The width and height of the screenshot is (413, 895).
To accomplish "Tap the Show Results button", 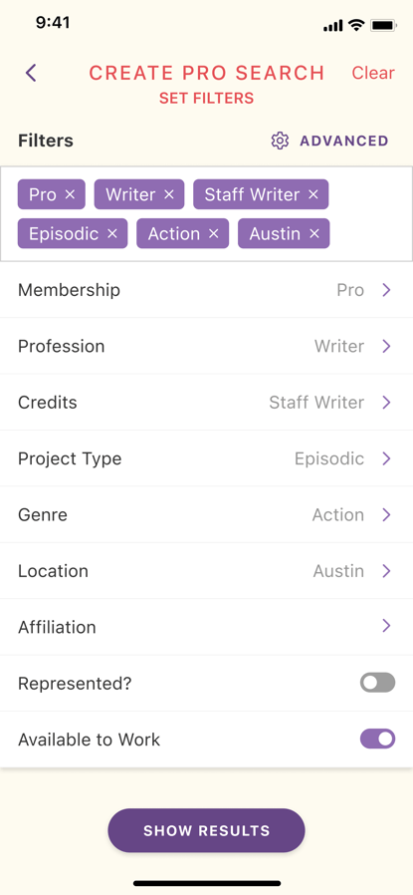I will [206, 830].
